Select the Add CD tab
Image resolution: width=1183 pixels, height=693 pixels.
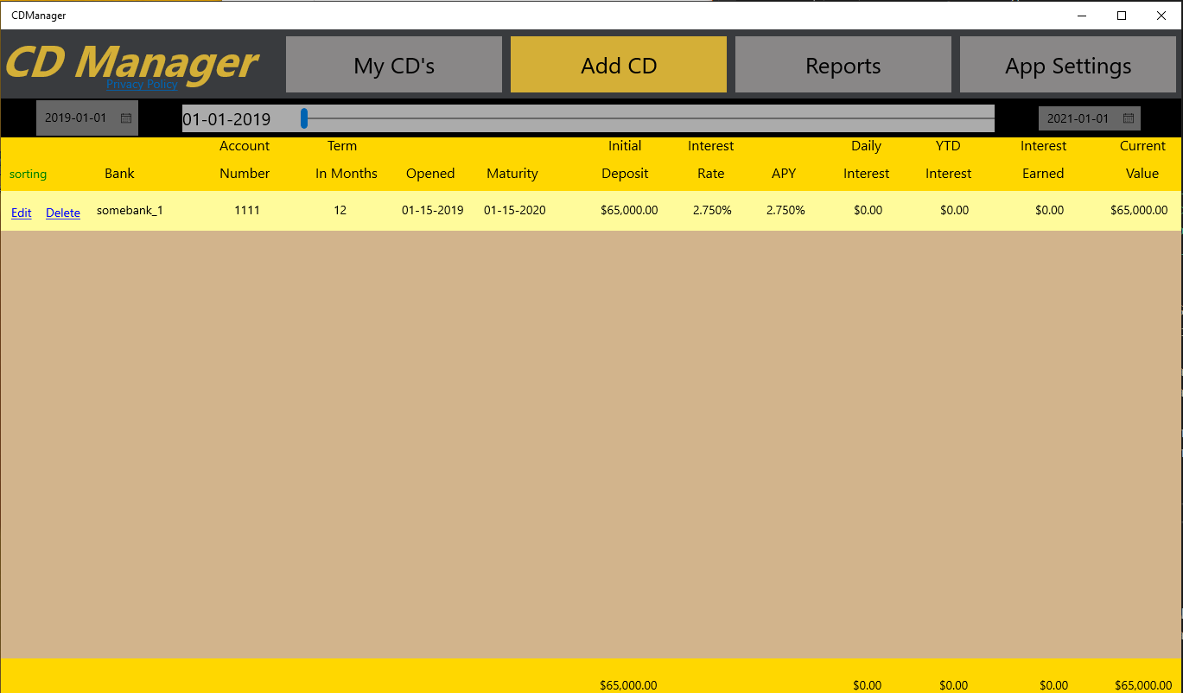coord(618,64)
